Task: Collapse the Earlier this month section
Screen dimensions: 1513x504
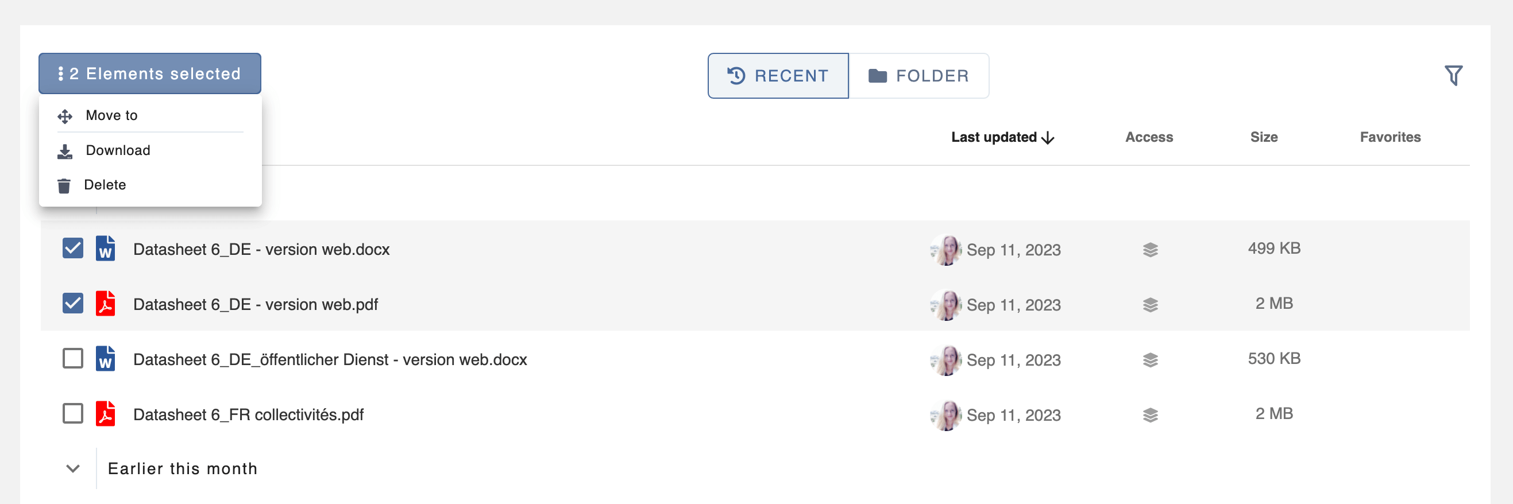Action: 73,469
